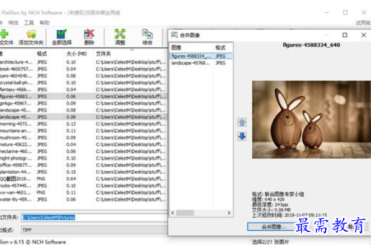
Task: Maximize the 合并图像 dialog
Action: click(345, 35)
